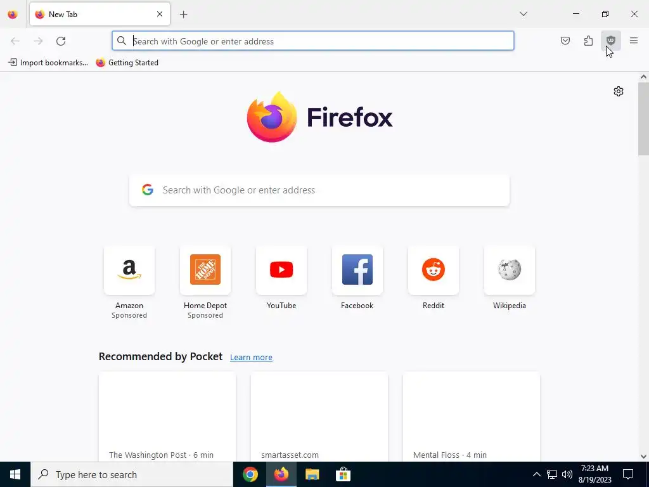Reload the current page

(61, 41)
